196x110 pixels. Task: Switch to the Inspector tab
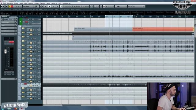[x=5, y=16]
